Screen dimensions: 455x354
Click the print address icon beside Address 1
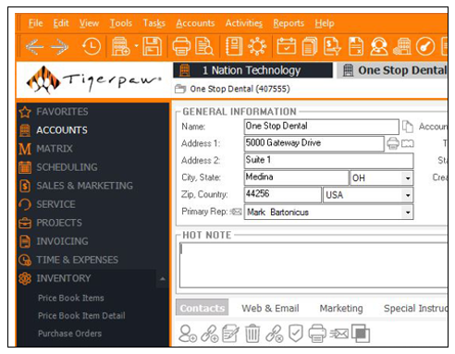[x=393, y=143]
